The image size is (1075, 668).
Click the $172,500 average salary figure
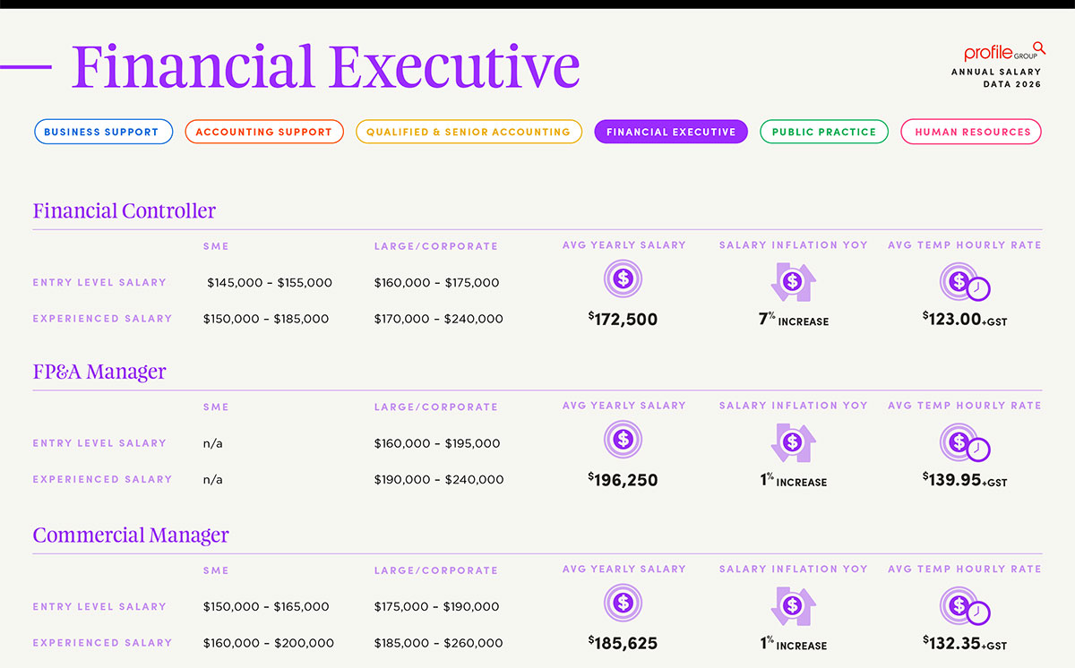click(x=623, y=319)
